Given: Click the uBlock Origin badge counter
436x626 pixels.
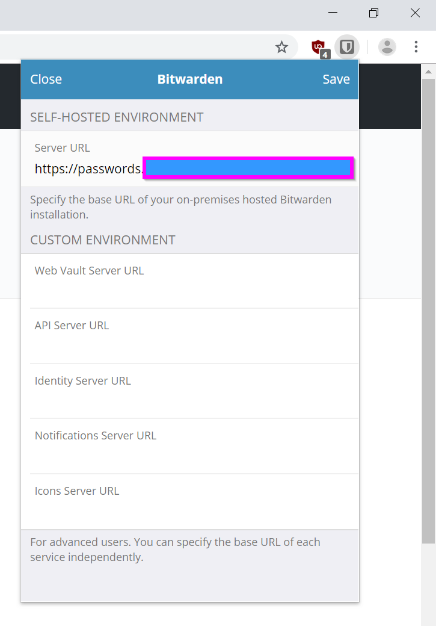Looking at the screenshot, I should [x=325, y=54].
